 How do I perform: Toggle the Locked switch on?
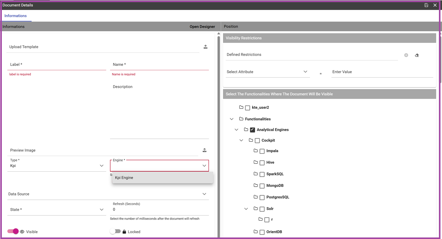tap(115, 232)
